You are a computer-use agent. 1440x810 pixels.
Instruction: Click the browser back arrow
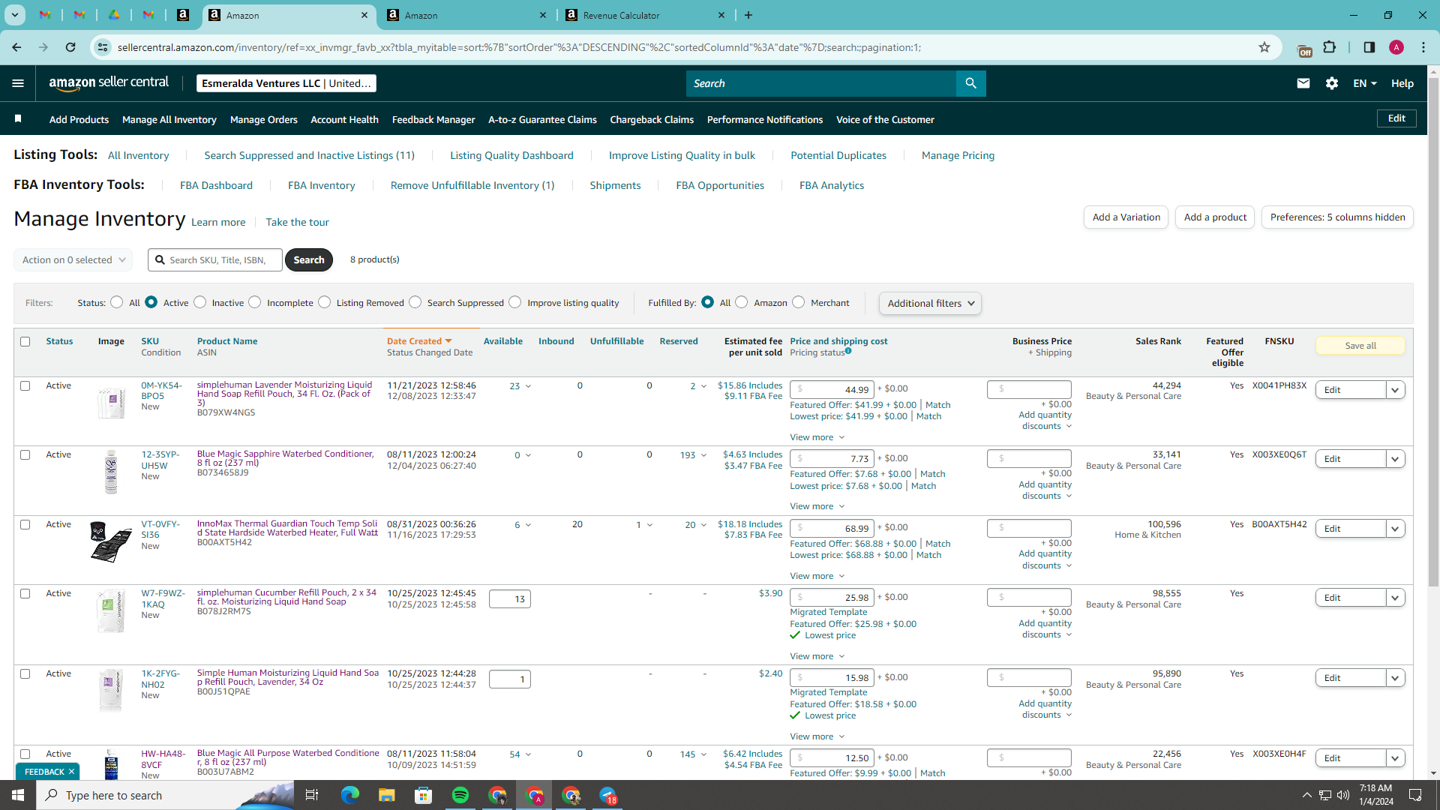pyautogui.click(x=16, y=47)
